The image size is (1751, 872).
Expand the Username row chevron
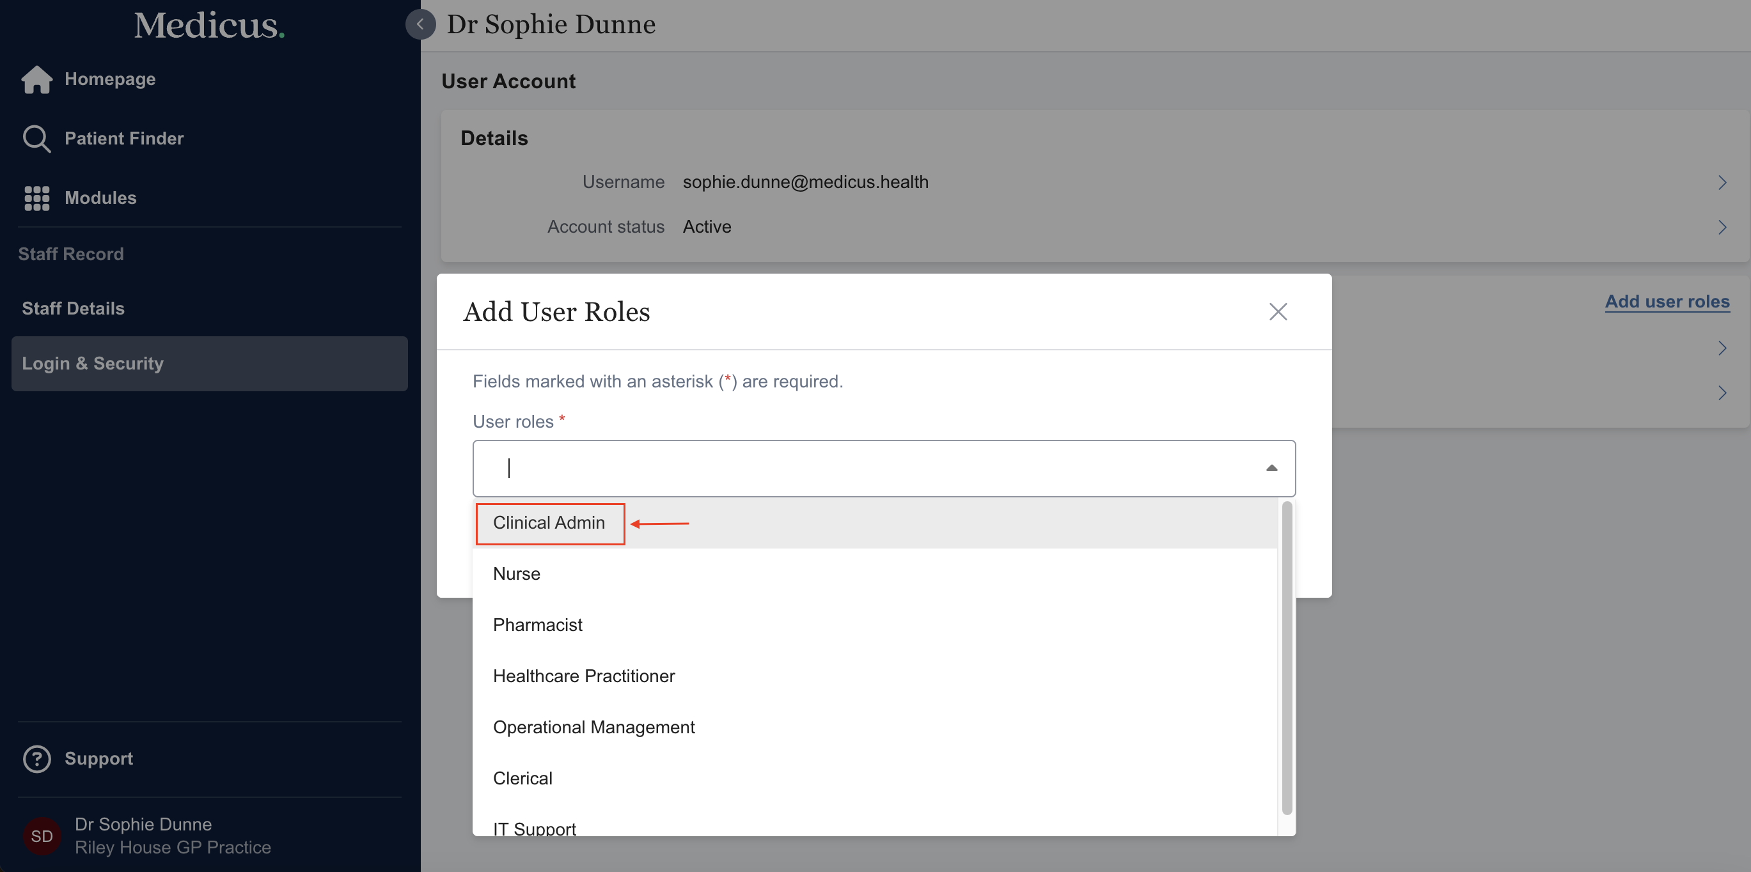(x=1722, y=182)
